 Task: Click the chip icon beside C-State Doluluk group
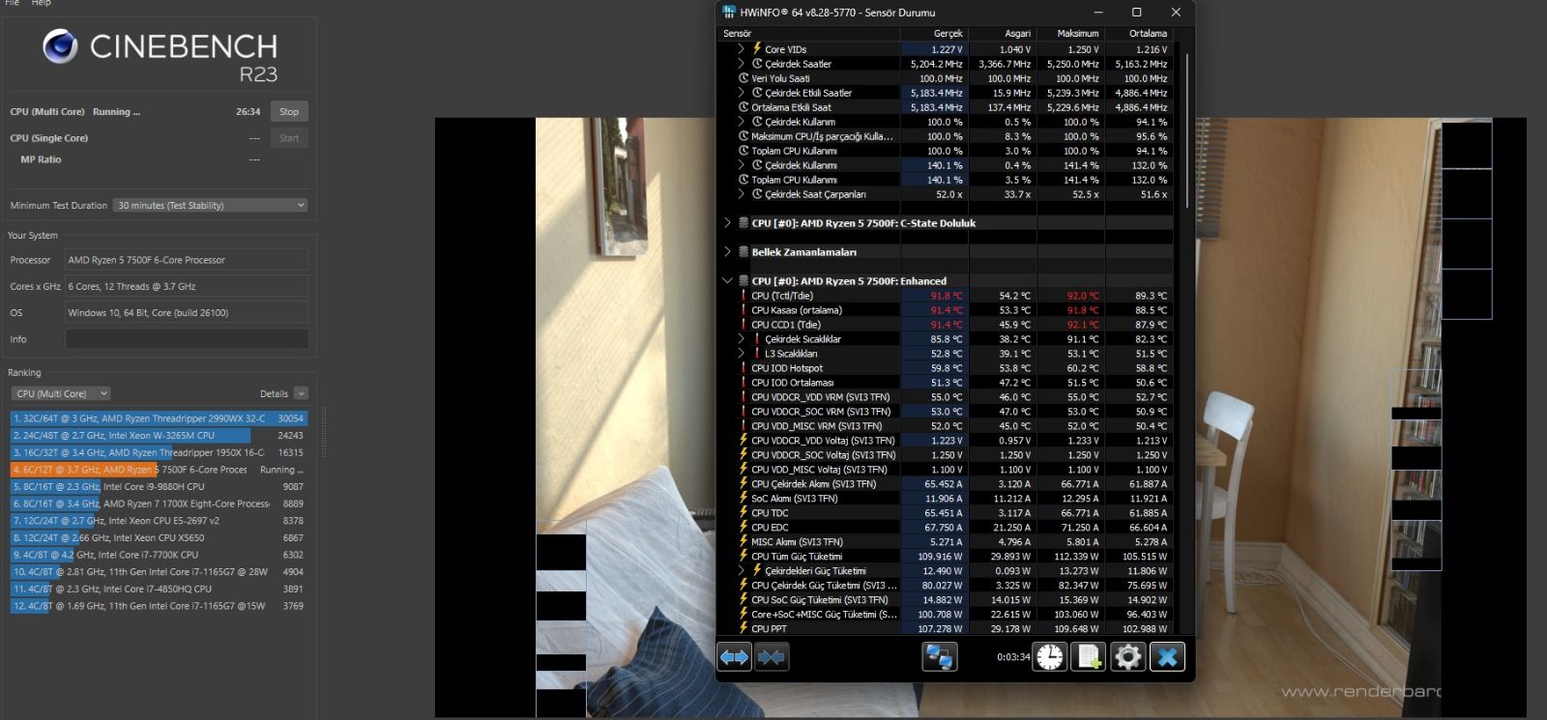pos(744,223)
